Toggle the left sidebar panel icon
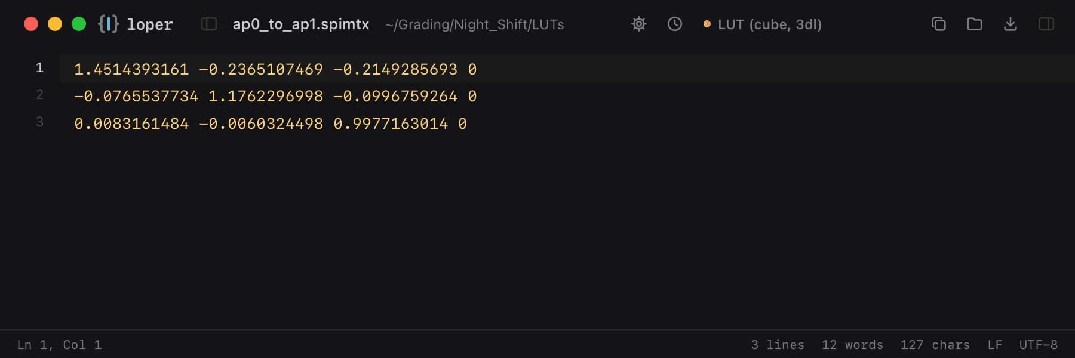 209,24
